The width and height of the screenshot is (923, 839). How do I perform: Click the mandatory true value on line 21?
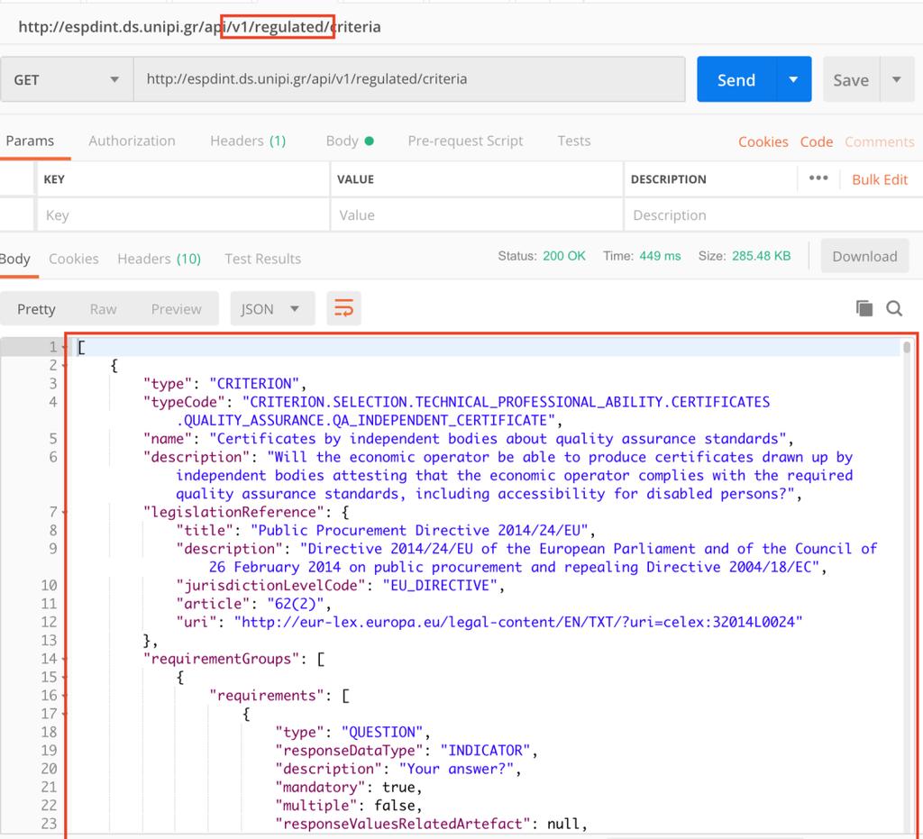tap(398, 788)
